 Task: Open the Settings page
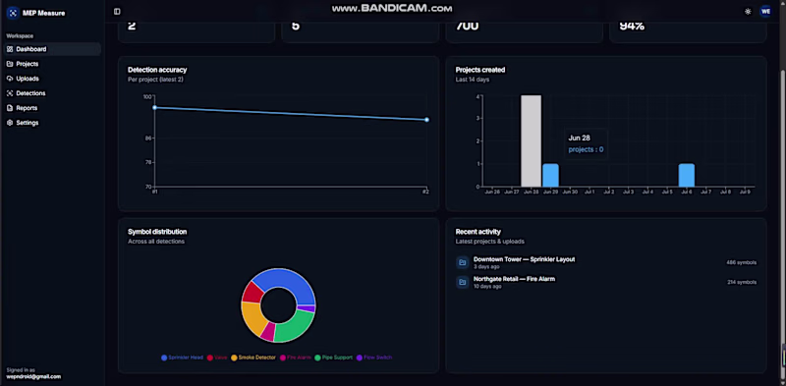pyautogui.click(x=52, y=123)
